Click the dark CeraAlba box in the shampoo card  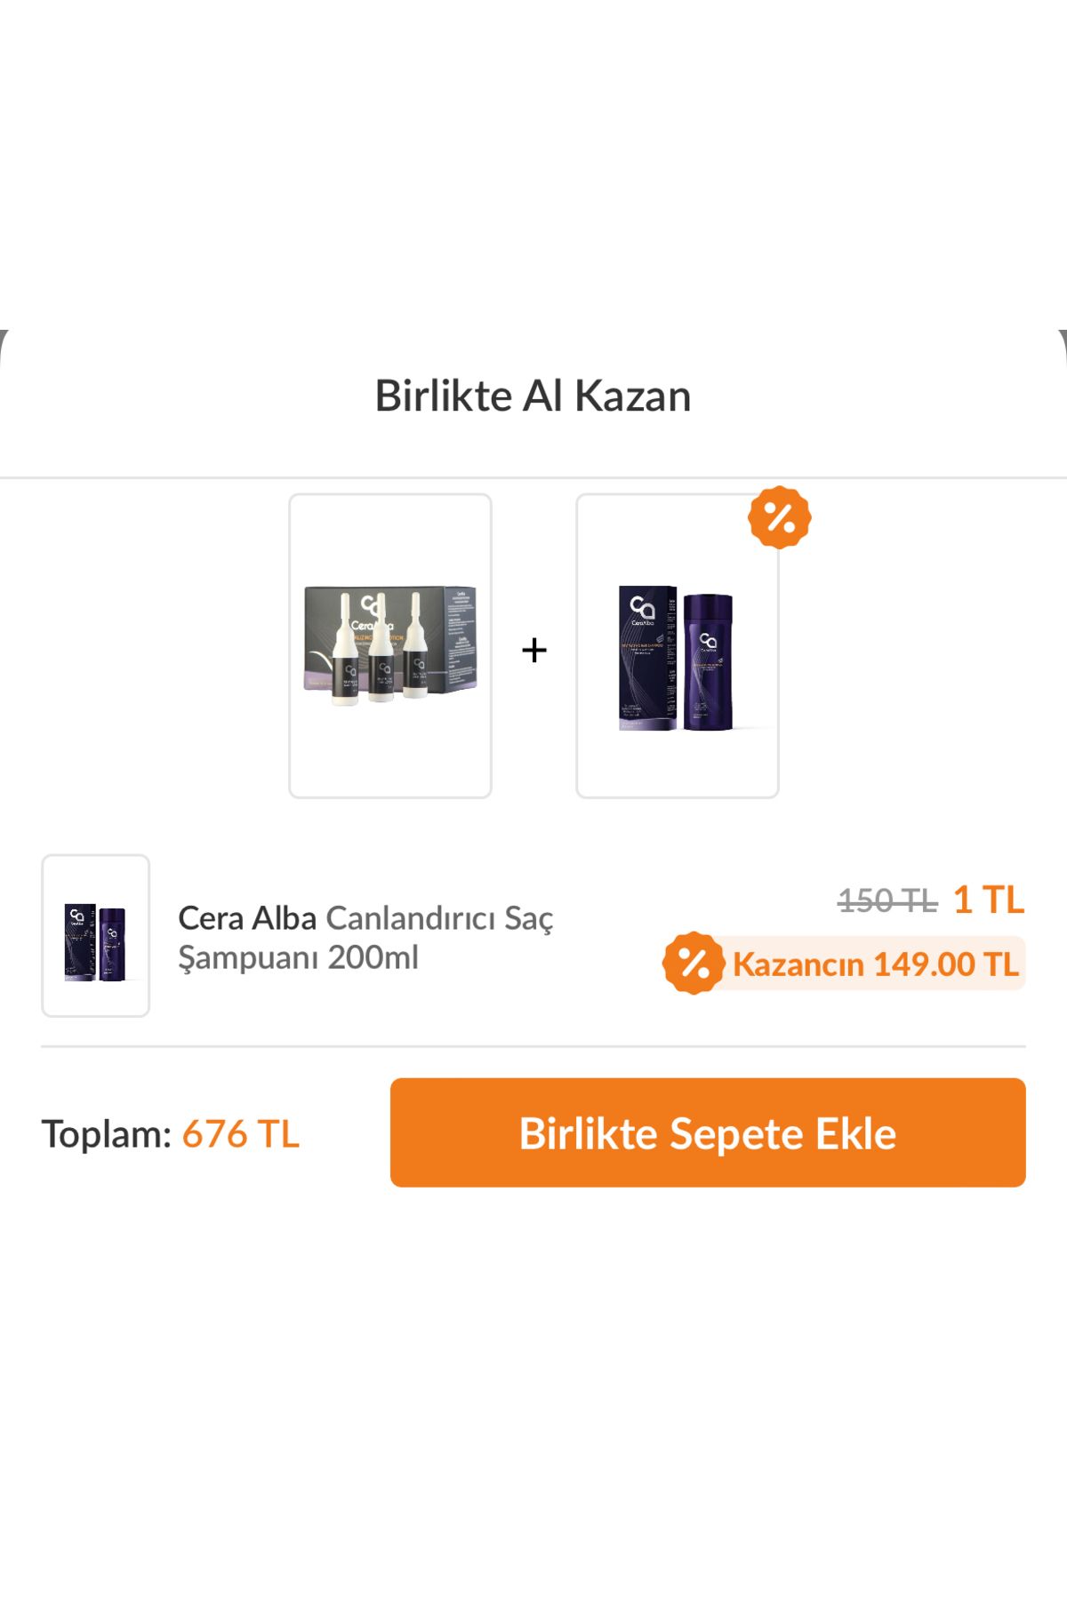647,658
